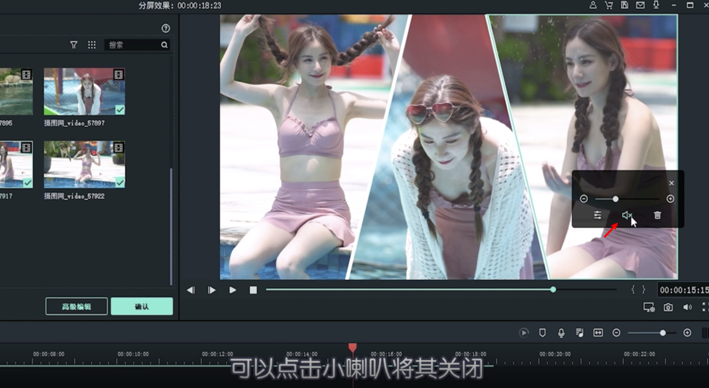Open preview display settings monitor icon

tap(649, 307)
